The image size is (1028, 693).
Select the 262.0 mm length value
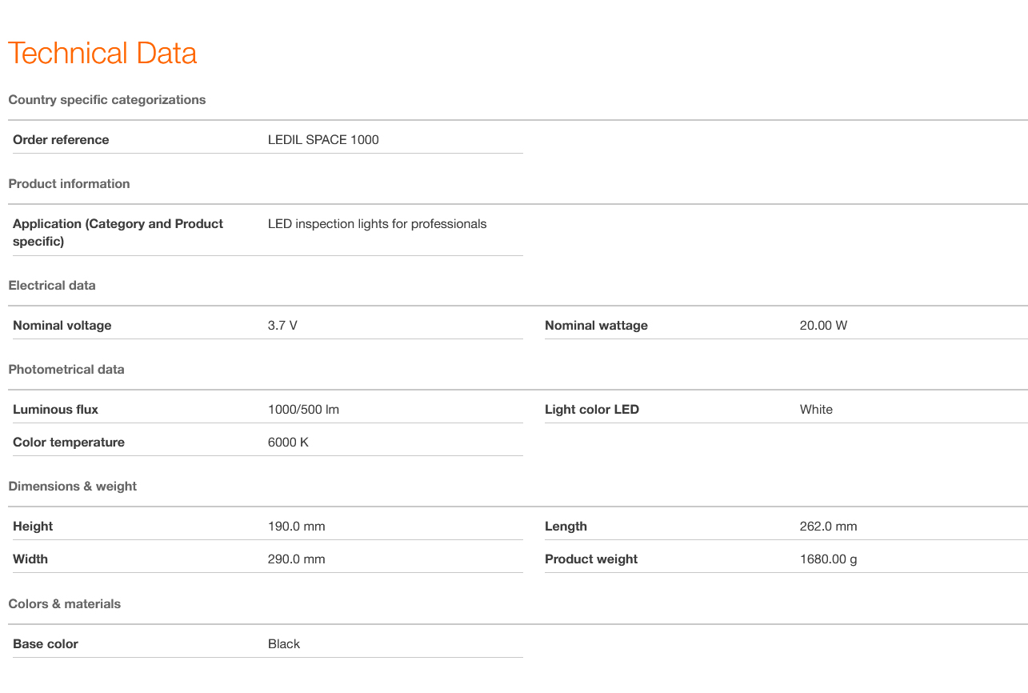(x=828, y=527)
